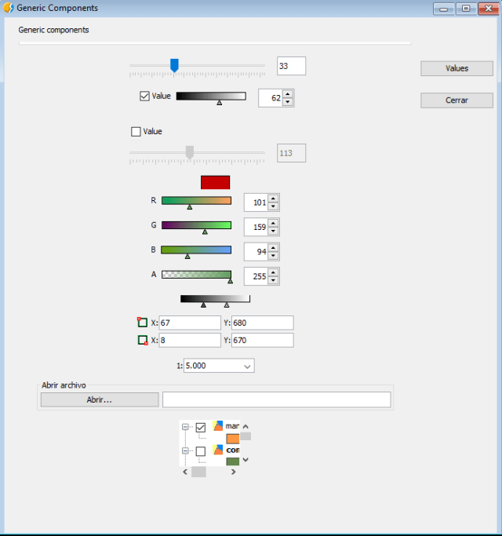Image resolution: width=502 pixels, height=536 pixels.
Task: Focus the G value field 159
Action: 256,228
